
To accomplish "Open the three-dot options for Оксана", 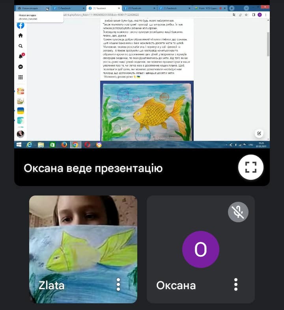I will (236, 284).
